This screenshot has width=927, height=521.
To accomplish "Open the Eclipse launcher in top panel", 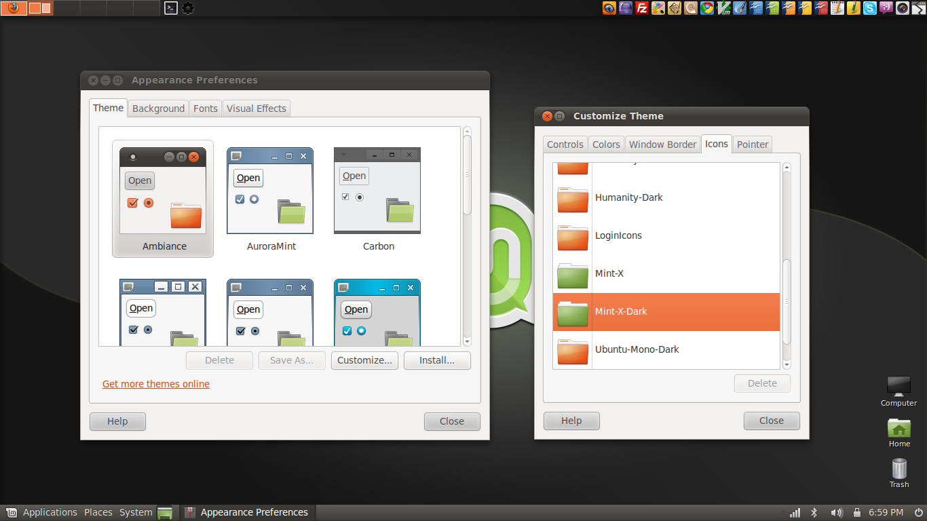I will 626,8.
